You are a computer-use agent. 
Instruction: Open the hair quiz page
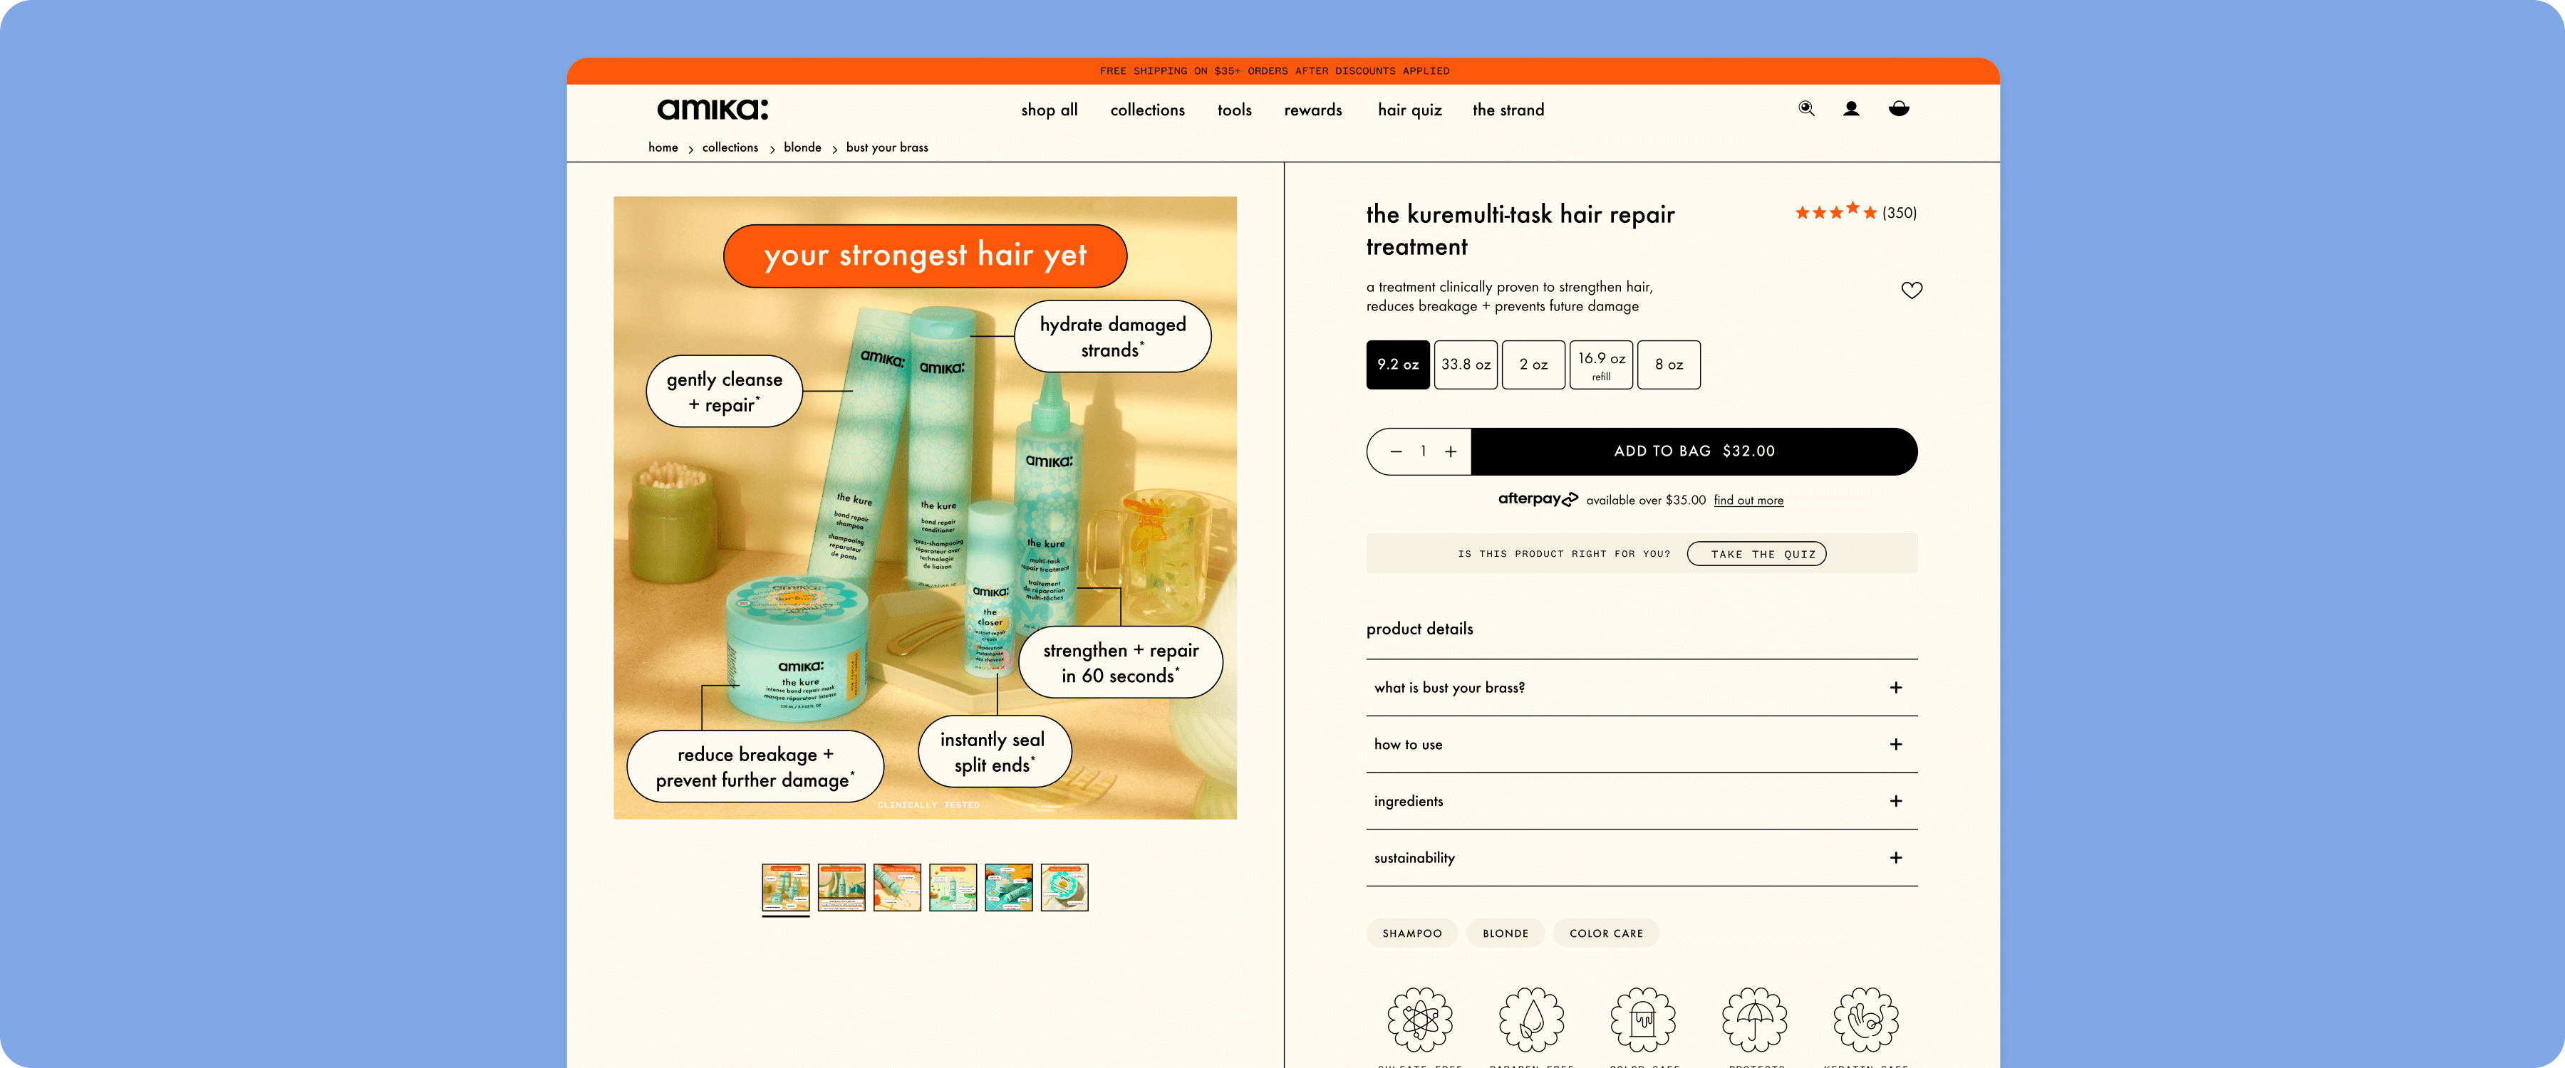point(1409,110)
